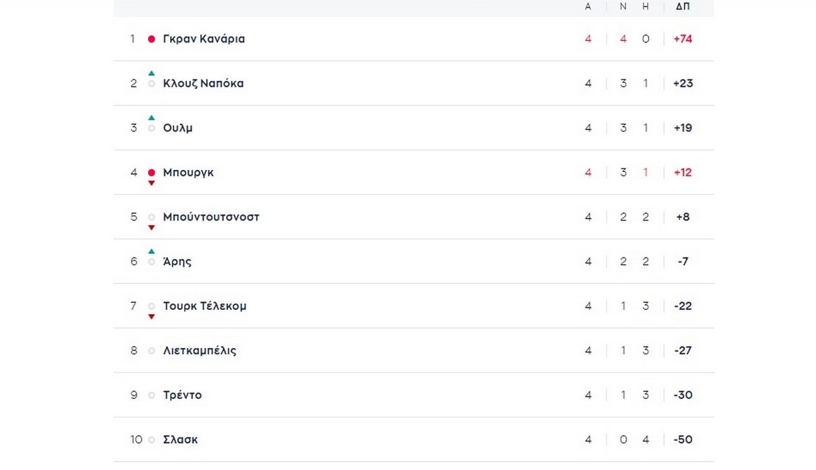Click the red down arrow under Μπούντουτσνοστ
The height and width of the screenshot is (470, 816).
pos(151,228)
